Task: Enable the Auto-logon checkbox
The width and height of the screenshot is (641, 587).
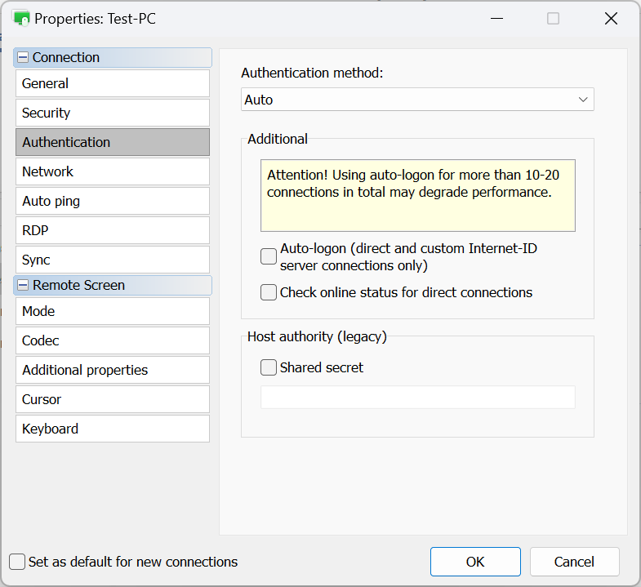Action: click(x=269, y=256)
